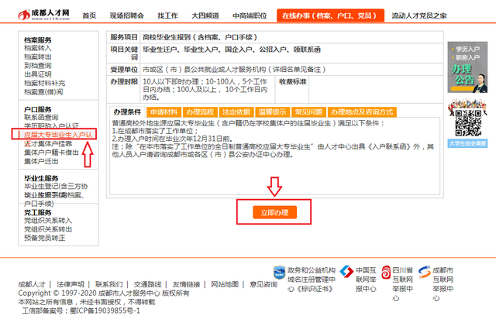Screen dimensions: 496x319
Task: Open 意见咨询 footer link
Action: pyautogui.click(x=263, y=284)
